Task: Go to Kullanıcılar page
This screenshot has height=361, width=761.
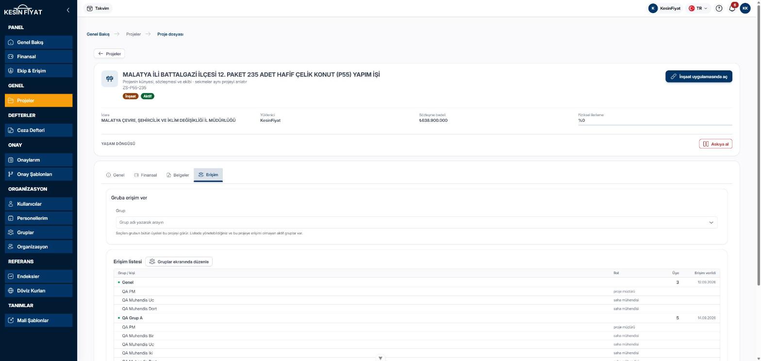Action: tap(39, 204)
